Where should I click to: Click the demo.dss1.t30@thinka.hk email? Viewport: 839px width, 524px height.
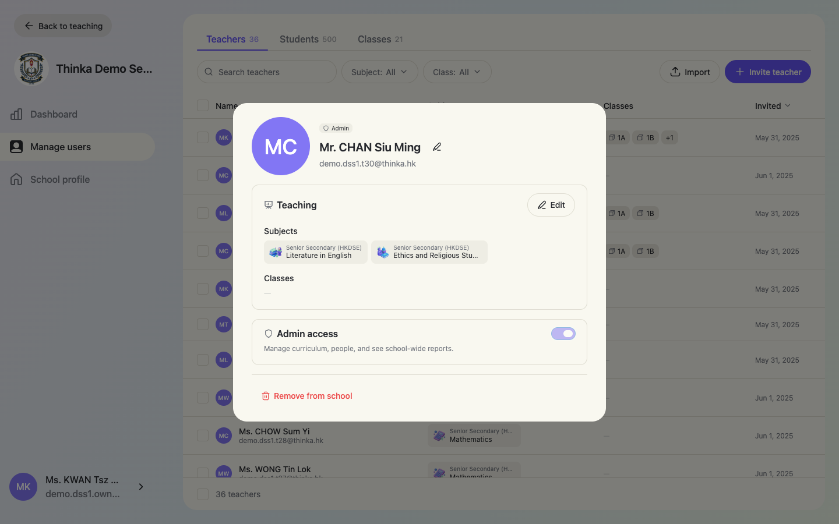coord(368,164)
